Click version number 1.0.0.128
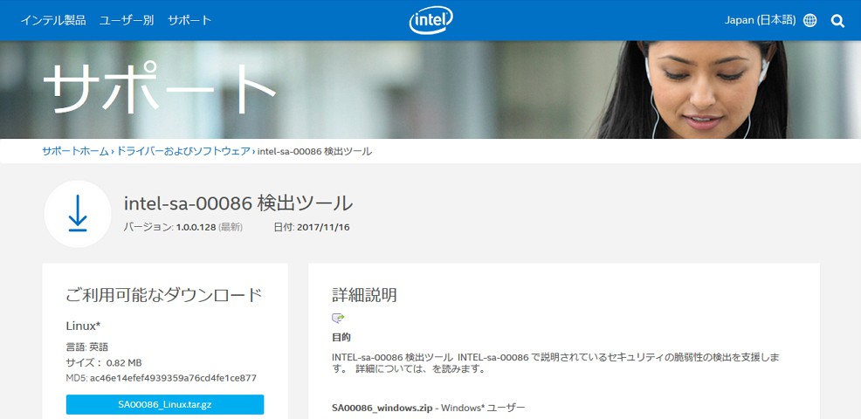Image resolution: width=861 pixels, height=419 pixels. point(196,227)
